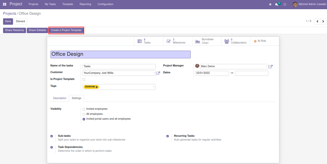This screenshot has width=327, height=164.
Task: Open the Reporting menu
Action: (x=85, y=4)
